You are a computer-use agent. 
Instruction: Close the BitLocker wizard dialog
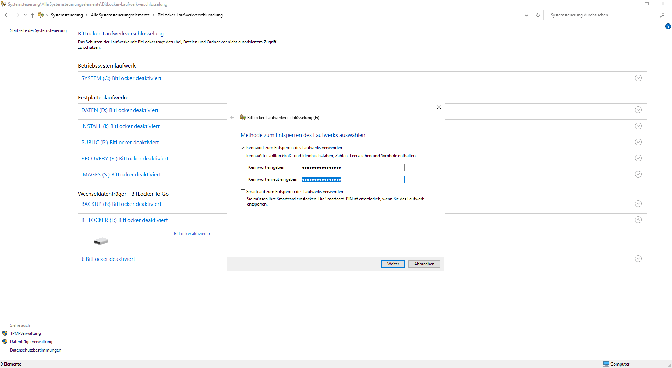coord(439,107)
